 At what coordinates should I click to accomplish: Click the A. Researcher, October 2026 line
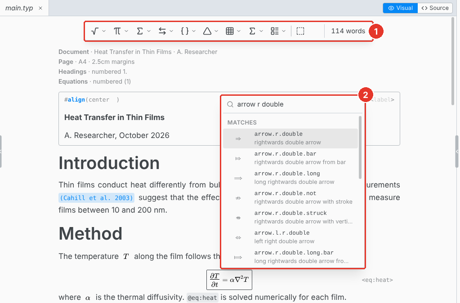tap(117, 135)
